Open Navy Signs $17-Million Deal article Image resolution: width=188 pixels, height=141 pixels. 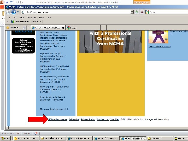pos(54,90)
